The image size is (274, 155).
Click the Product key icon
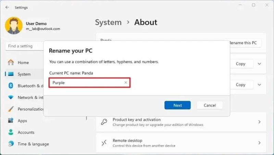104,122
